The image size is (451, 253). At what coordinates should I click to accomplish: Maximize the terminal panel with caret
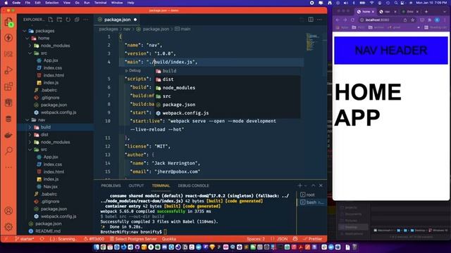pos(313,186)
